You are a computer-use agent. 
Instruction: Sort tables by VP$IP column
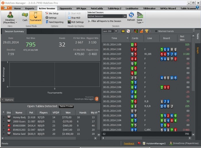click(x=56, y=112)
